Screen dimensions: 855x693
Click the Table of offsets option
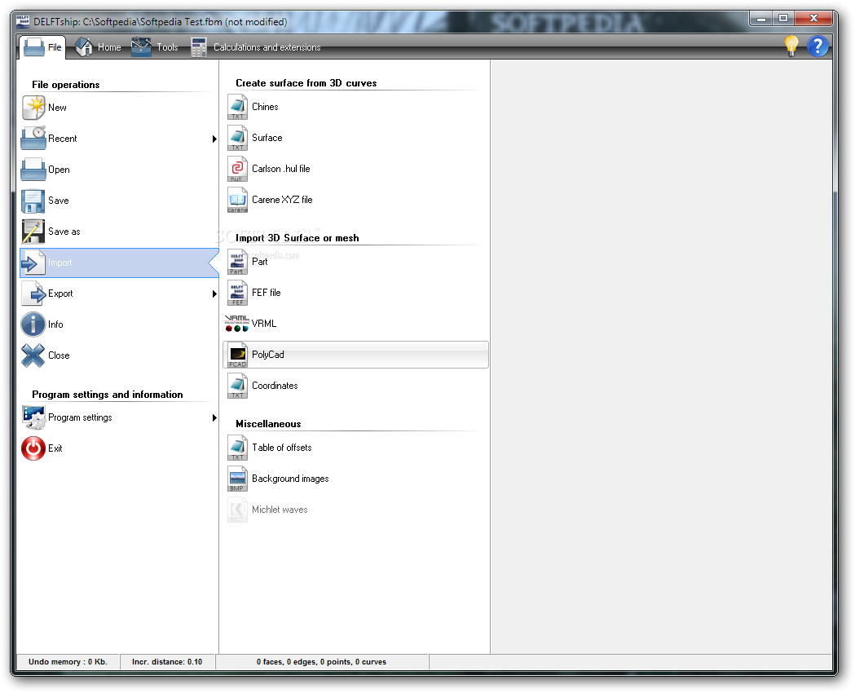(355, 448)
